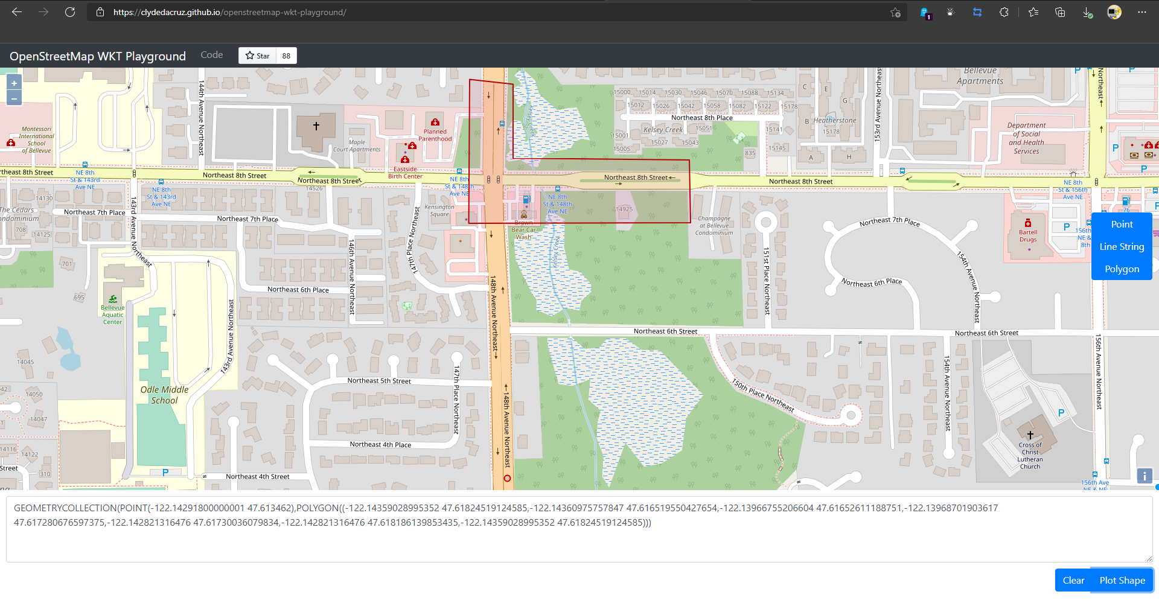This screenshot has height=609, width=1159.
Task: Open browser extensions puzzle icon
Action: [1004, 12]
